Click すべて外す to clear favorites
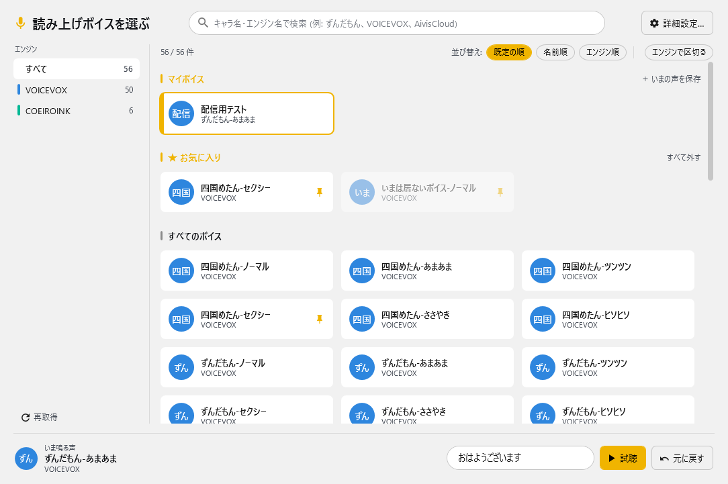Image resolution: width=728 pixels, height=484 pixels. tap(684, 157)
